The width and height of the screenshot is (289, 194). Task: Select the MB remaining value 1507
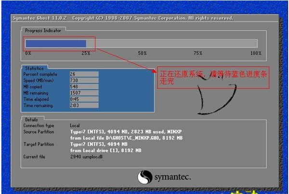click(x=84, y=93)
